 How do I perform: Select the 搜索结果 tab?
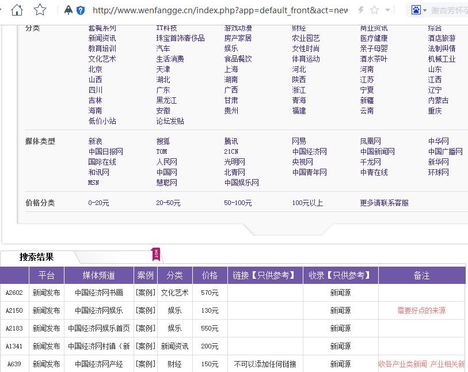pos(36,257)
